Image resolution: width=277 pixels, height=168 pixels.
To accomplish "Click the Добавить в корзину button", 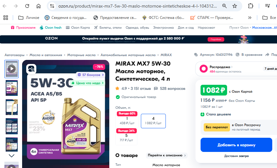I will (x=236, y=145).
